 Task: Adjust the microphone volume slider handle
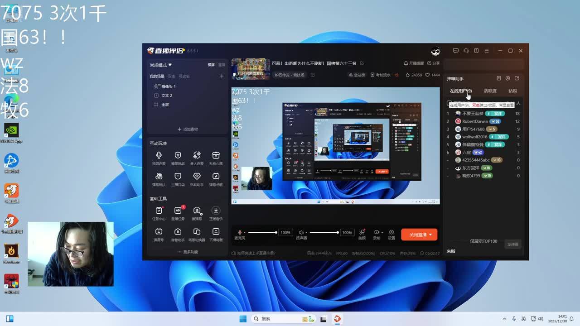(275, 232)
